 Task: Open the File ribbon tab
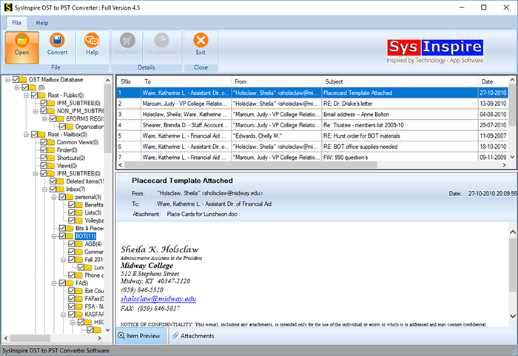[x=16, y=23]
